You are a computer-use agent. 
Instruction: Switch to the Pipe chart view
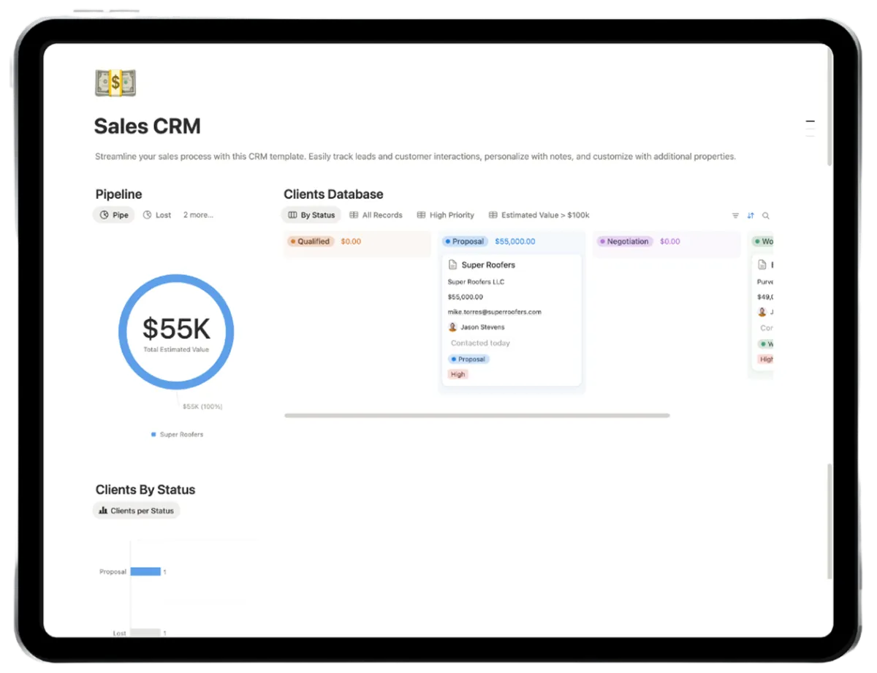click(114, 215)
